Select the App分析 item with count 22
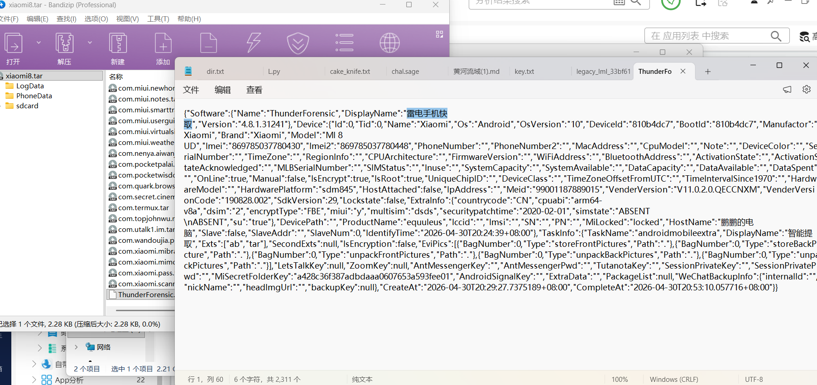The height and width of the screenshot is (385, 817). (69, 380)
